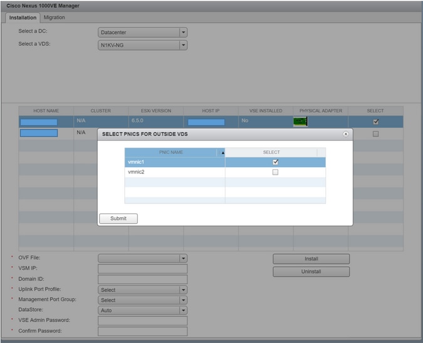Select the vmnic2 row name

click(136, 172)
